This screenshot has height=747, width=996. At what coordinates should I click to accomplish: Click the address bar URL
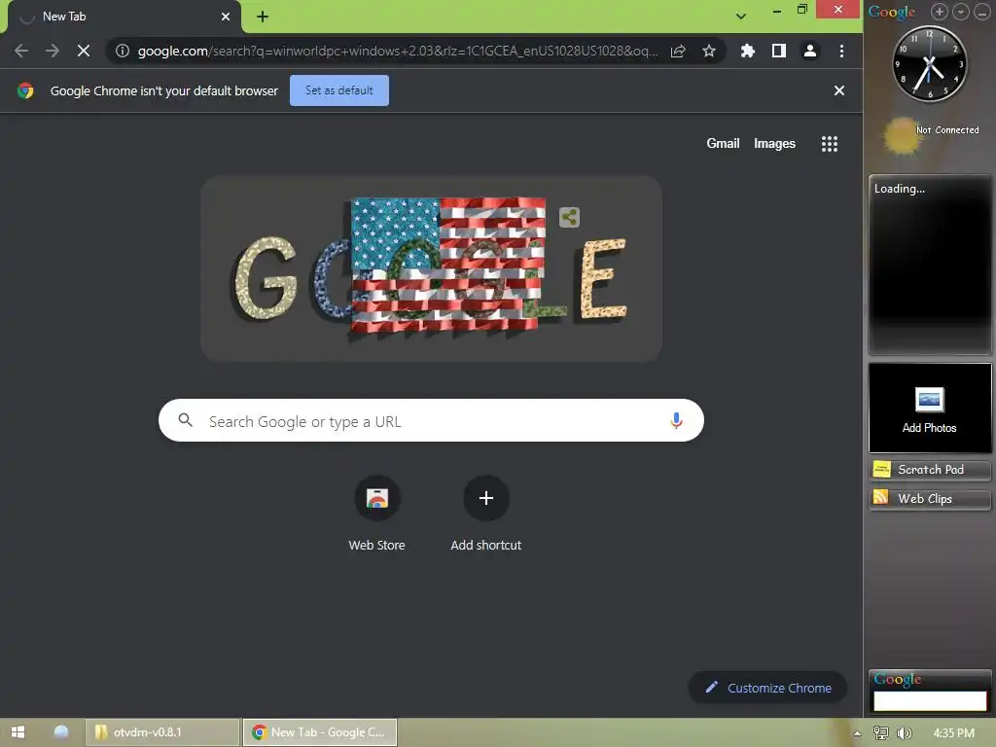click(x=397, y=51)
